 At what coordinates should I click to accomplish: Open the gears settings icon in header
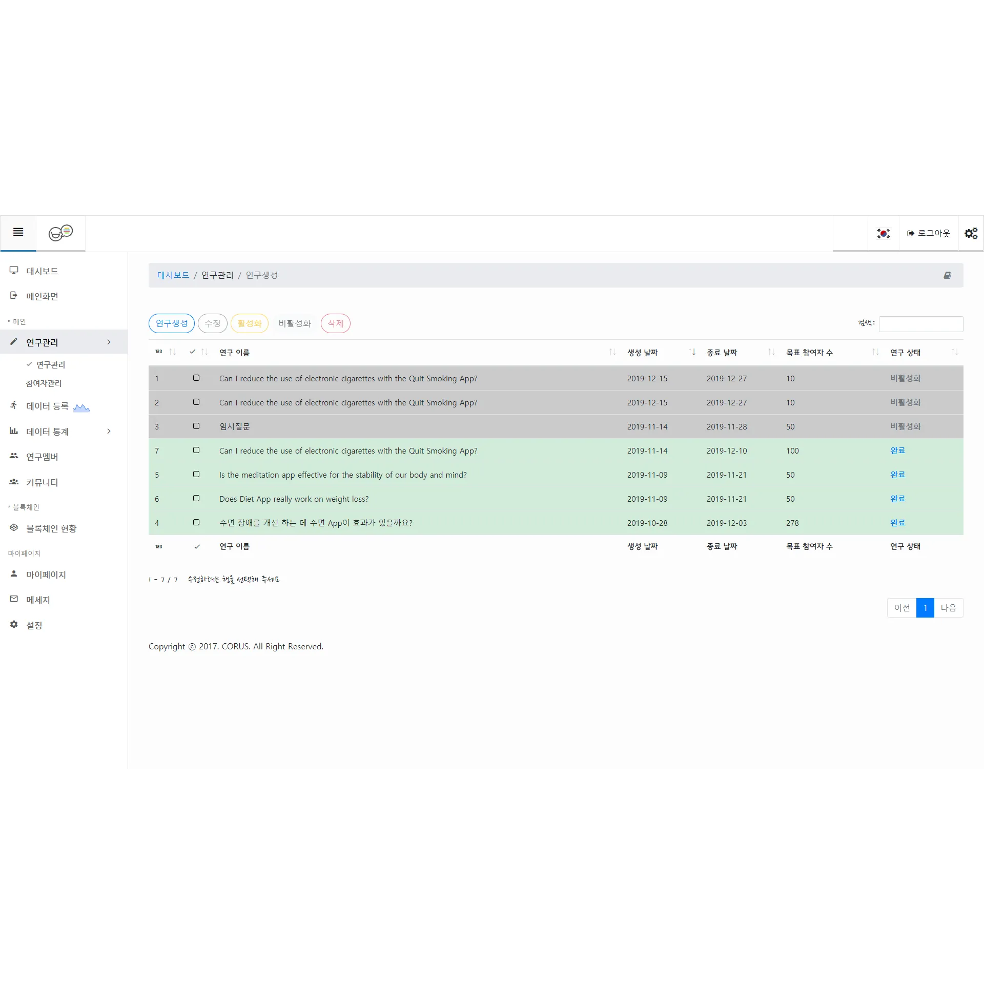coord(971,234)
